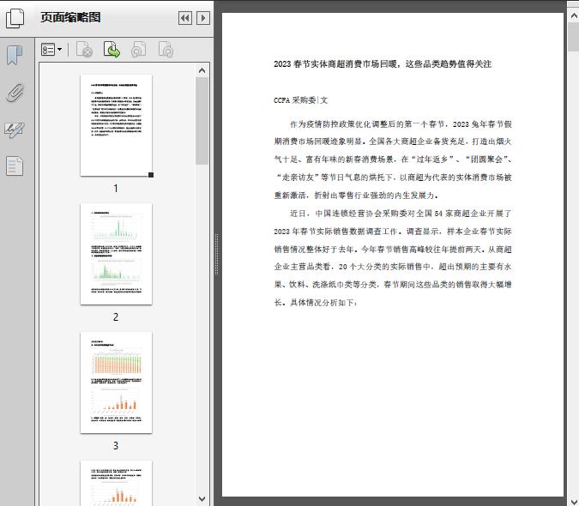
Task: Jump to the page 4 thumbnail
Action: (x=116, y=483)
